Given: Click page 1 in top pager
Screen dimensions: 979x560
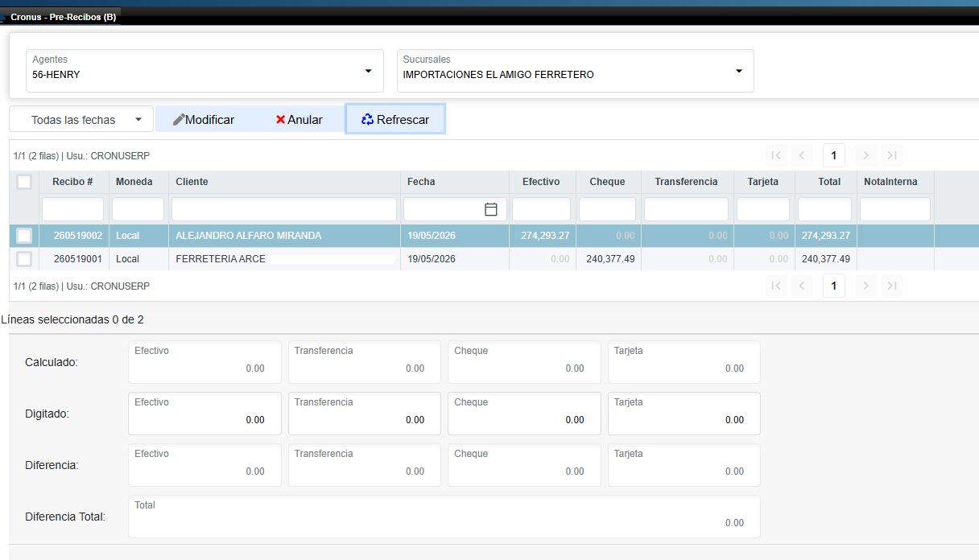Looking at the screenshot, I should tap(834, 155).
